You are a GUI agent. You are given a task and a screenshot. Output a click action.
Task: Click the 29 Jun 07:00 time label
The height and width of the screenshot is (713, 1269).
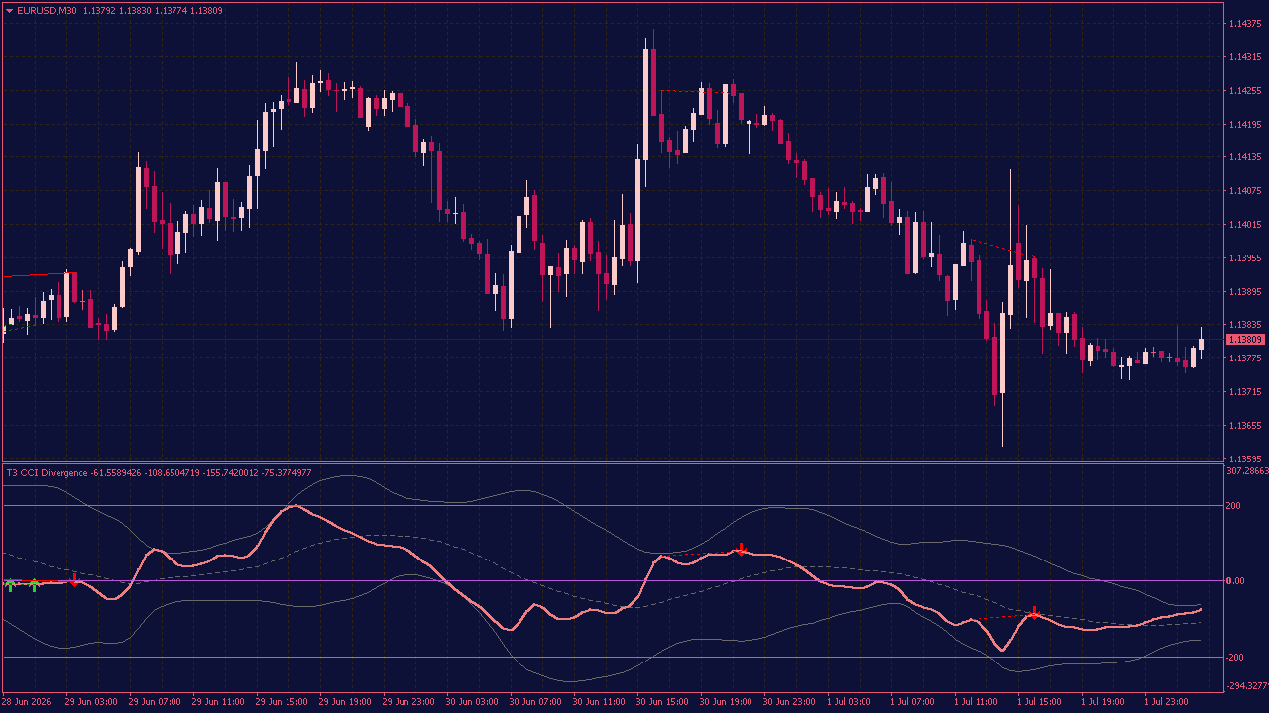pyautogui.click(x=155, y=701)
